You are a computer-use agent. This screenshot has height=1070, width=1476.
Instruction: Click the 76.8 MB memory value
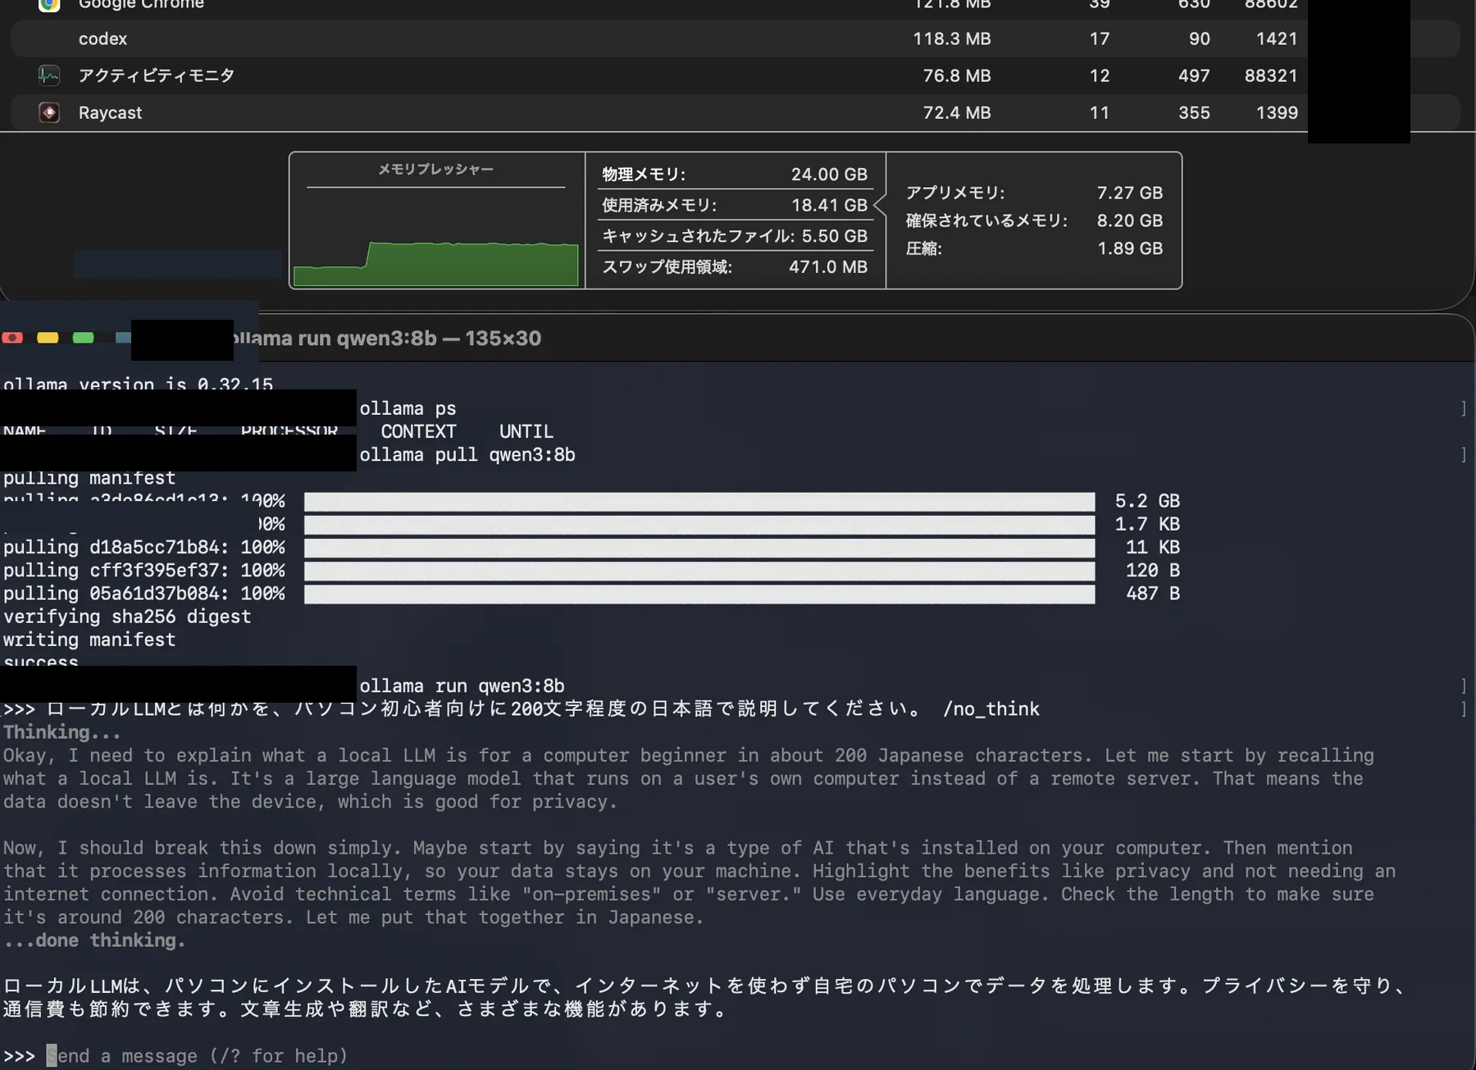click(x=956, y=75)
